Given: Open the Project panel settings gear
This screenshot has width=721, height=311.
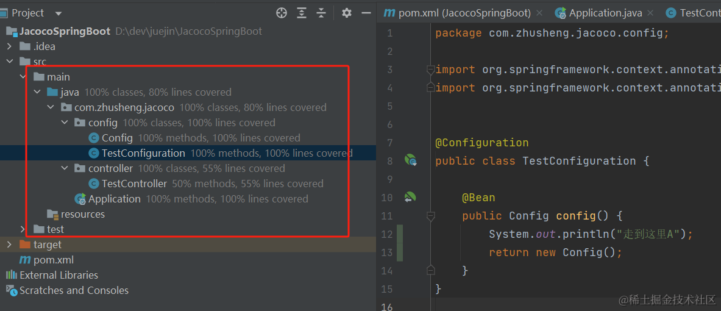Looking at the screenshot, I should (347, 13).
